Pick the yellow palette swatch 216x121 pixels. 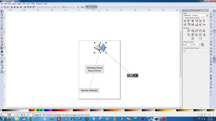point(35,110)
